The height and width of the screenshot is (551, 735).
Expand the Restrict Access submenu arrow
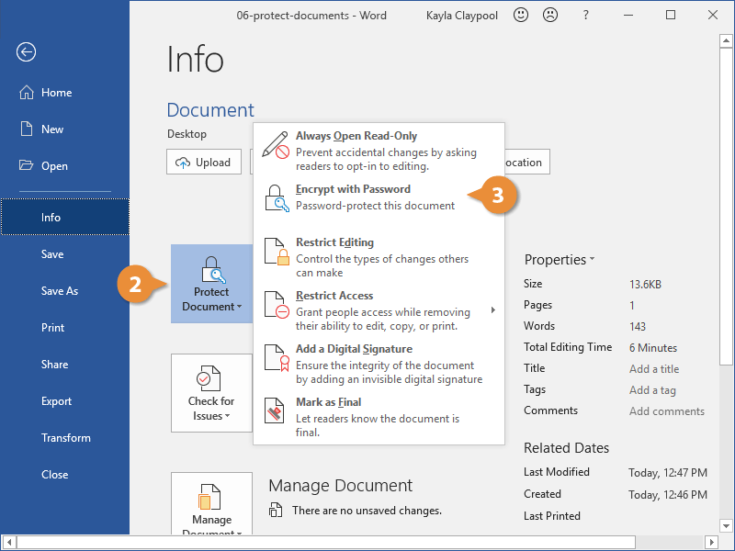coord(492,310)
